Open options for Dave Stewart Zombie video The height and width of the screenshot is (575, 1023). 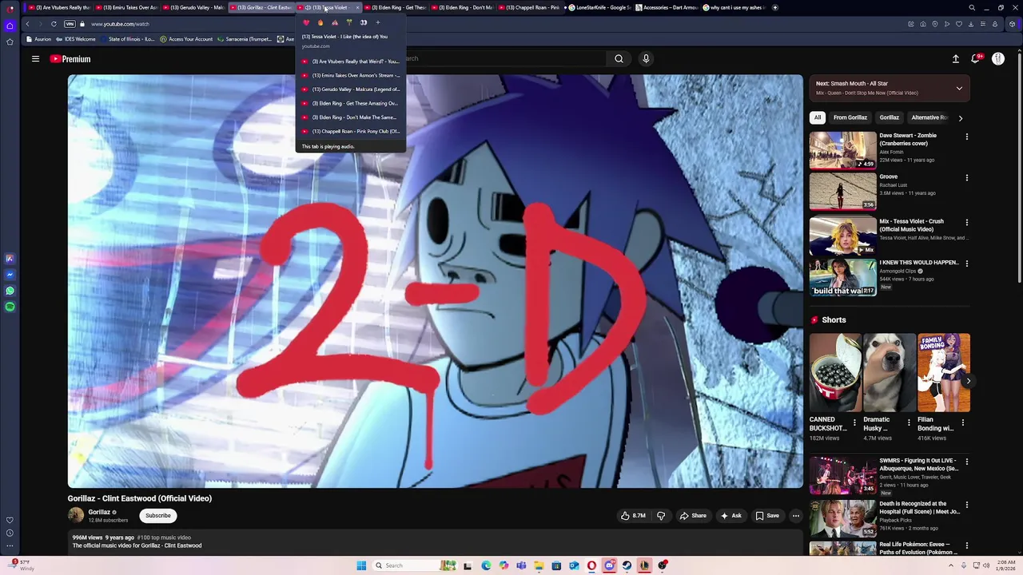[967, 137]
